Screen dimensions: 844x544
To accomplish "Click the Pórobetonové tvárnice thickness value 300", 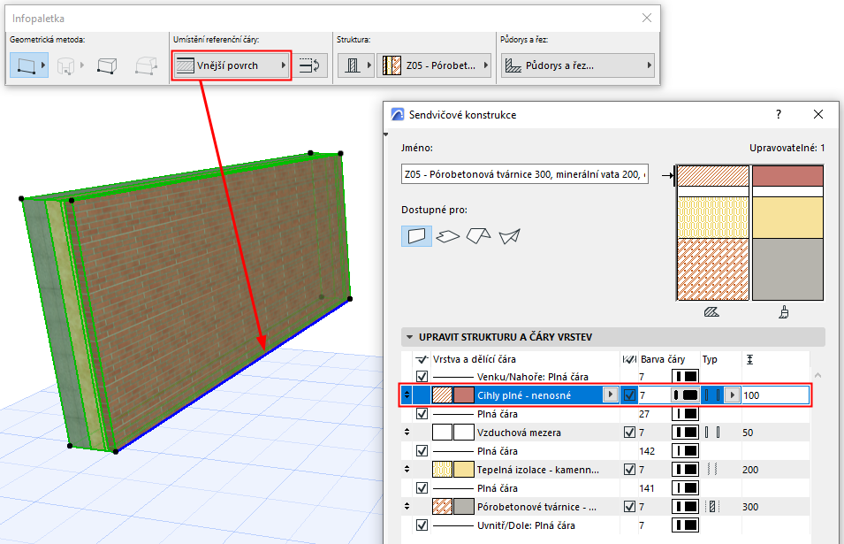I will click(750, 507).
